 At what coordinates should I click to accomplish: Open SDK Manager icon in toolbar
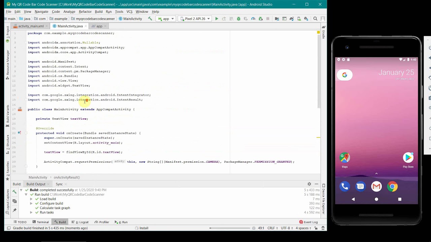tap(306, 19)
